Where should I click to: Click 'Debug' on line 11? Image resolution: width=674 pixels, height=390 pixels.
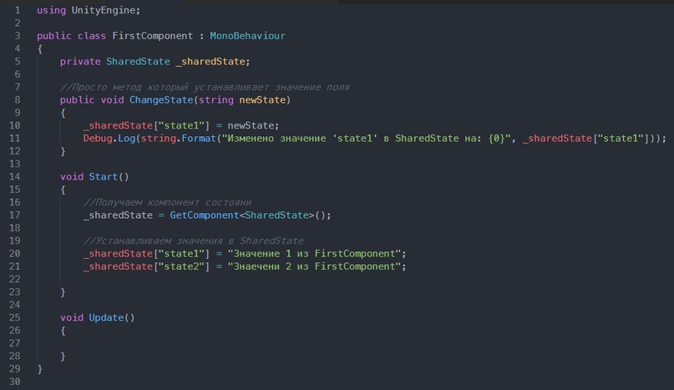pos(98,139)
